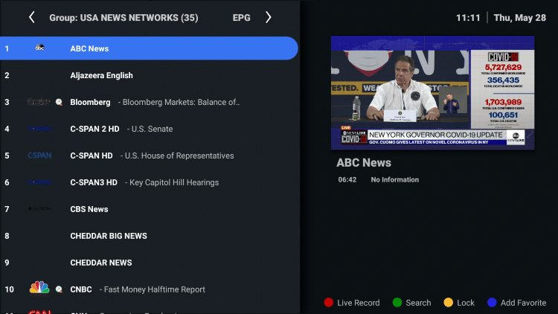Click channel number 10
The height and width of the screenshot is (314, 558).
[x=9, y=289]
